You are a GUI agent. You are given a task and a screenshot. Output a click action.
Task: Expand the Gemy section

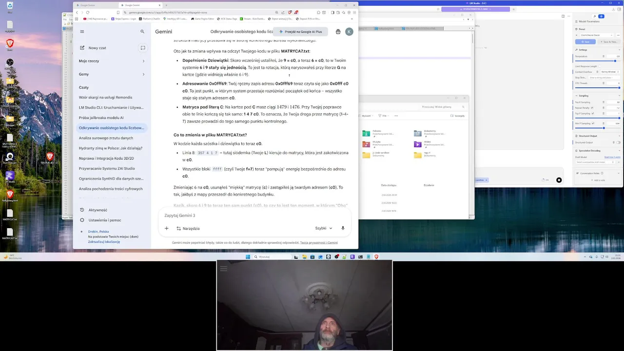click(x=112, y=74)
